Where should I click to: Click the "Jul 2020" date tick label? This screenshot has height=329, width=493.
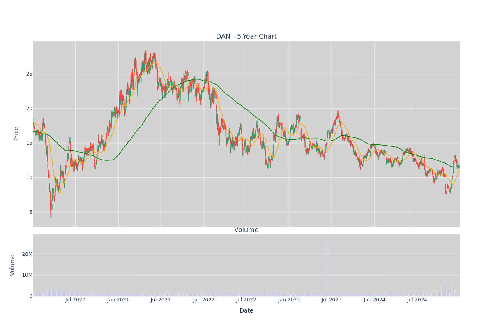pos(75,300)
